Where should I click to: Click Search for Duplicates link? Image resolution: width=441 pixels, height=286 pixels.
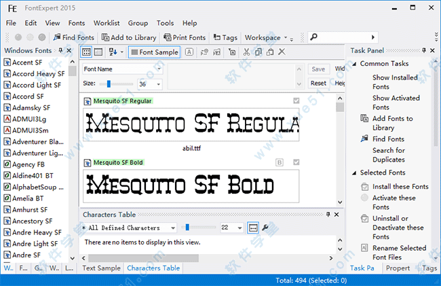(389, 155)
